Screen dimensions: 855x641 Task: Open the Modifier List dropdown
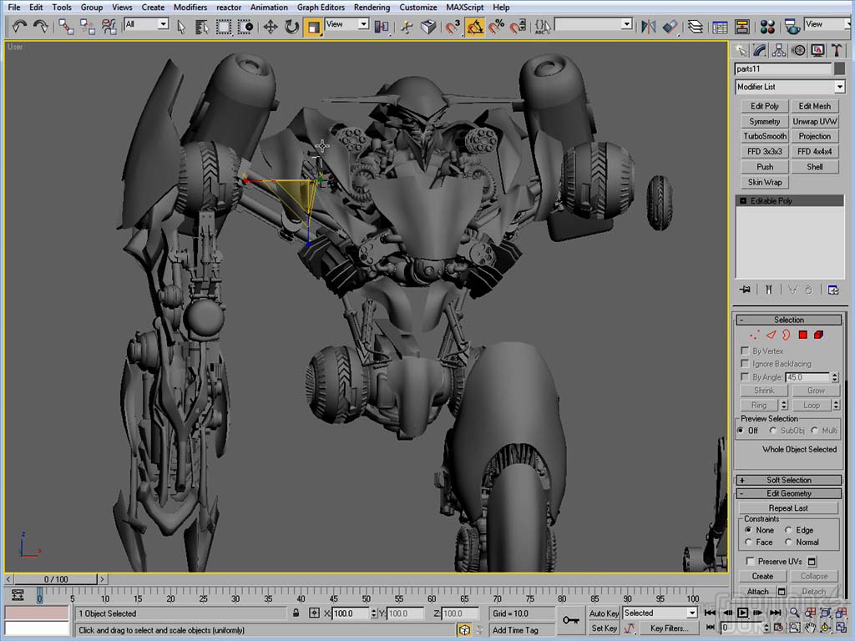click(x=790, y=87)
